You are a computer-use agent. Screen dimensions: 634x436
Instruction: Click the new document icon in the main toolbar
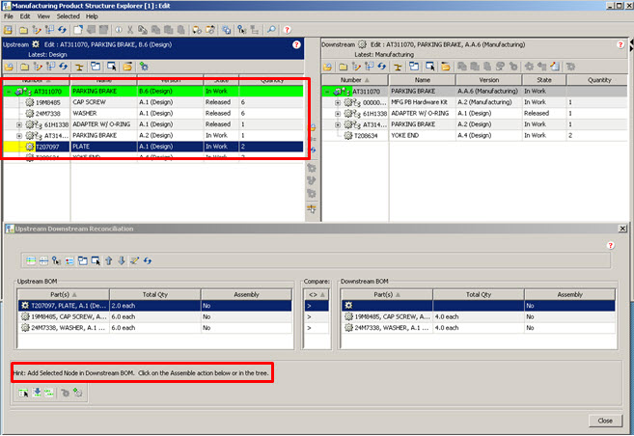tap(78, 30)
